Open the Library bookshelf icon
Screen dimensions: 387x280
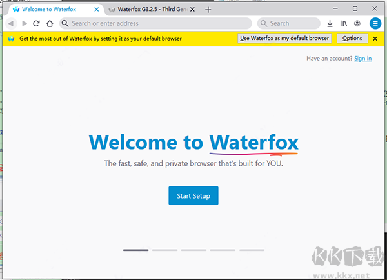coord(344,23)
